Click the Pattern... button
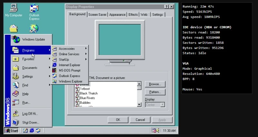 (155, 92)
